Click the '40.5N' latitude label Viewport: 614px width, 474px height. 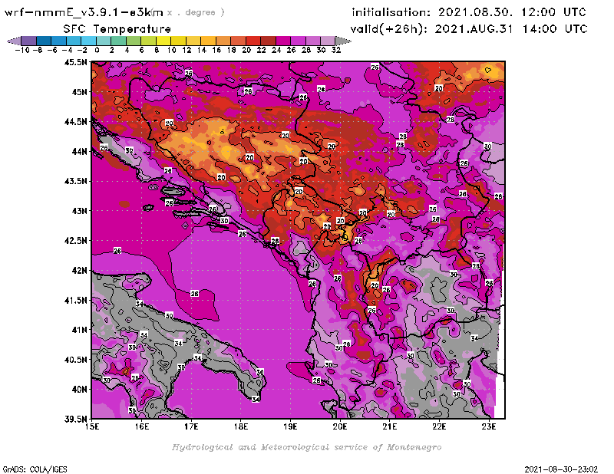coord(75,360)
